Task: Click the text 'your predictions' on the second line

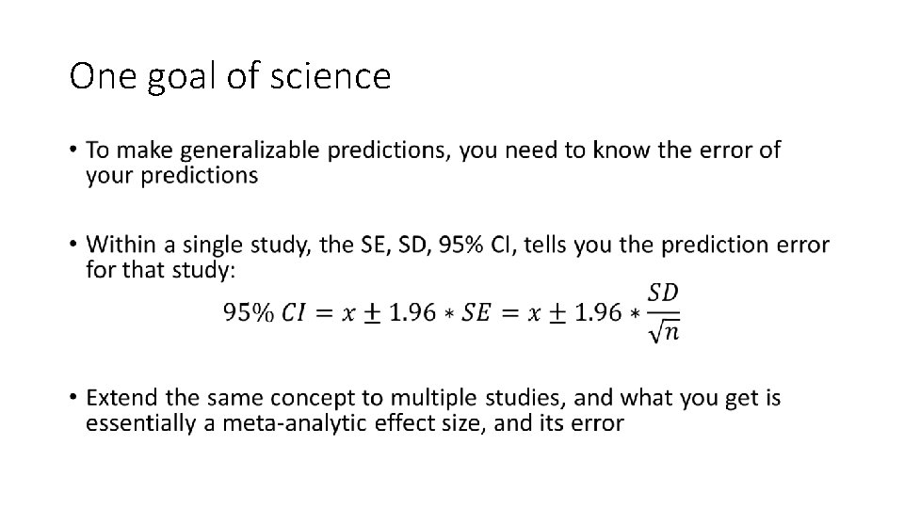Action: (171, 176)
